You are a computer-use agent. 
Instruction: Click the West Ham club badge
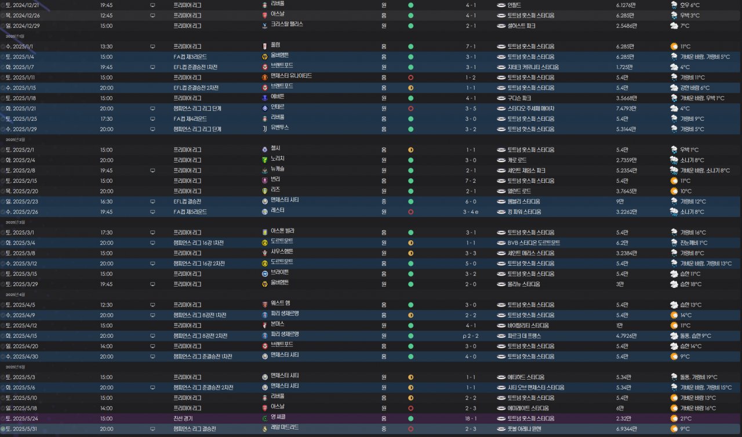(x=265, y=304)
